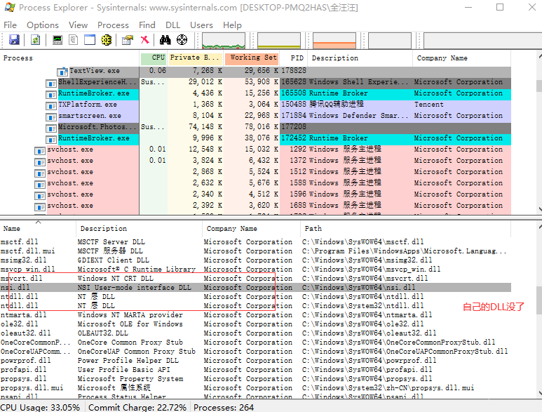
Task: Select the propsys.dll.mui row
Action: click(255, 387)
